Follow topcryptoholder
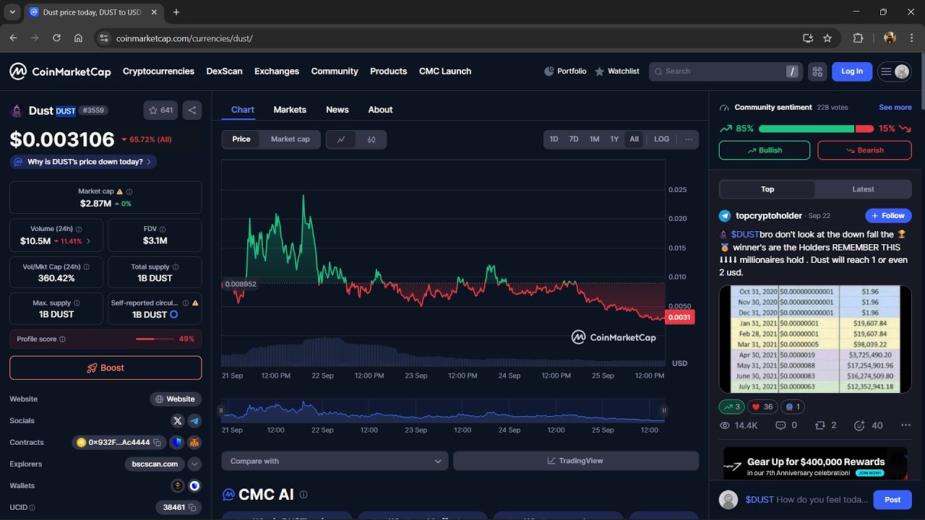Viewport: 925px width, 520px height. (x=888, y=216)
